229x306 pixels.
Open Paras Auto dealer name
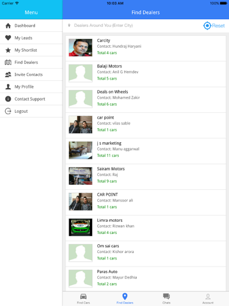click(107, 272)
